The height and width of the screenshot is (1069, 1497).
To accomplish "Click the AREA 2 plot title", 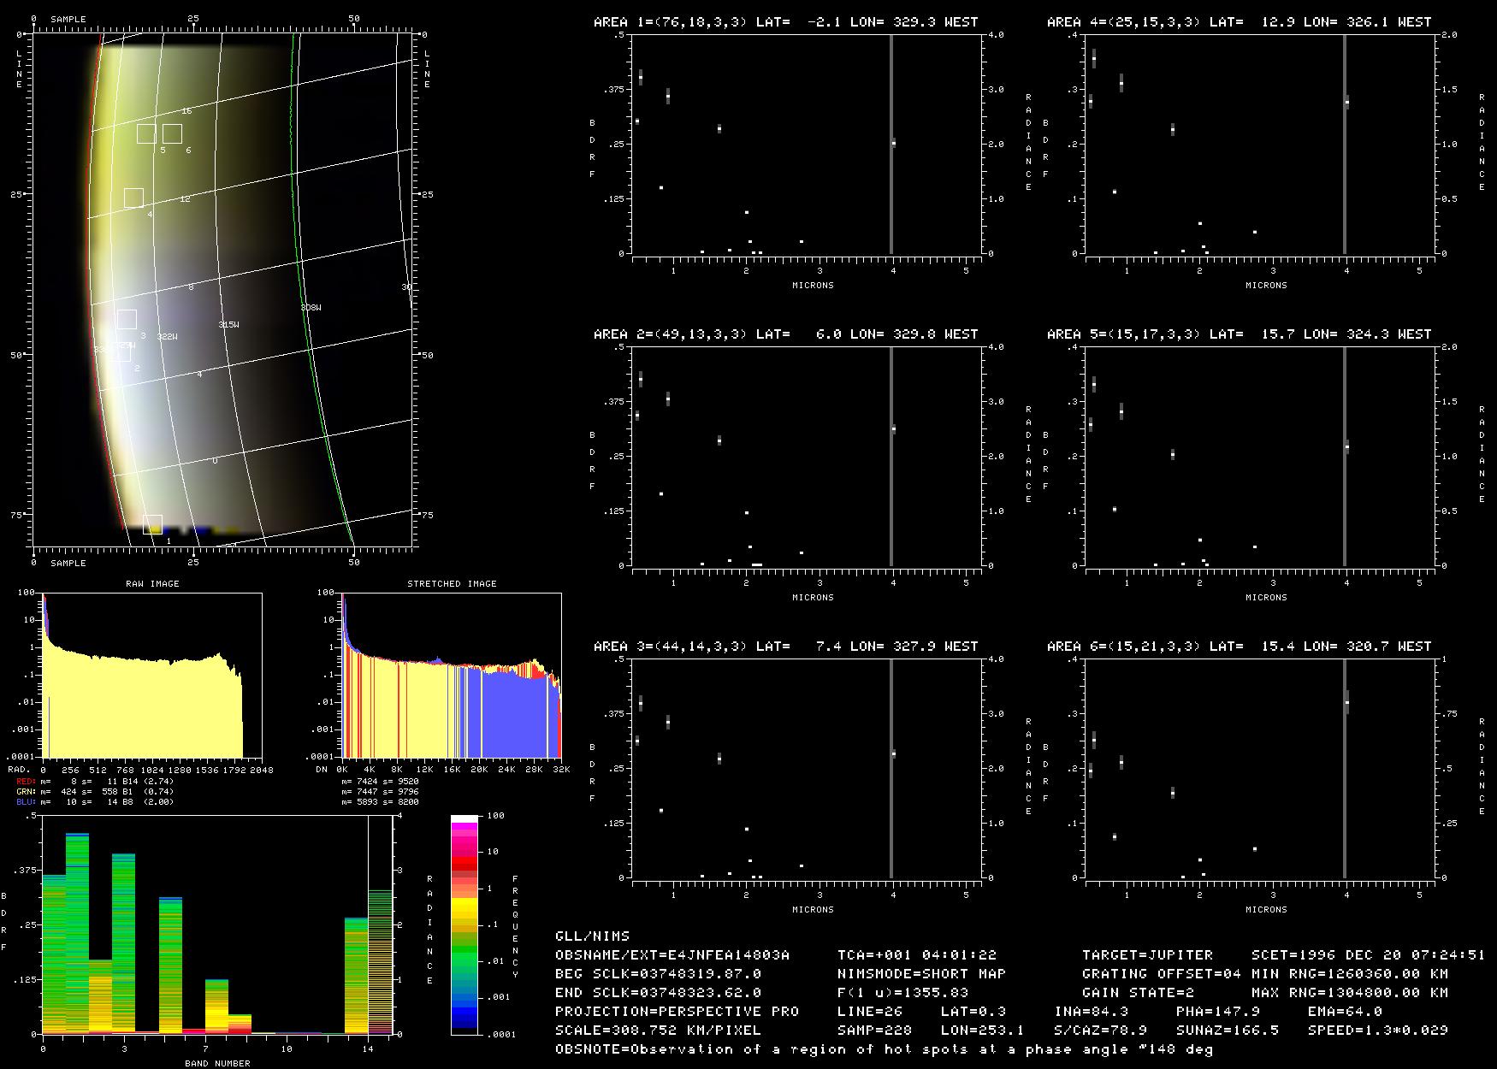I will (785, 334).
